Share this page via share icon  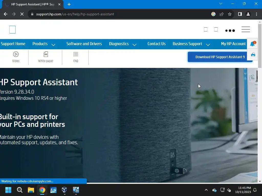pyautogui.click(x=222, y=14)
